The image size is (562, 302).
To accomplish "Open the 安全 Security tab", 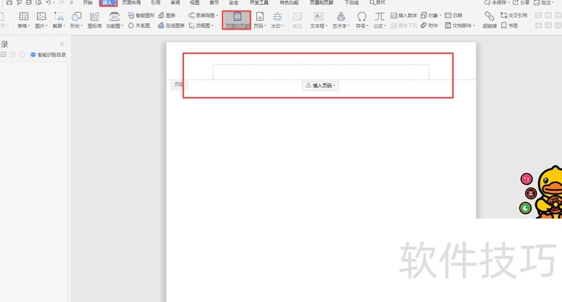I will (x=234, y=3).
